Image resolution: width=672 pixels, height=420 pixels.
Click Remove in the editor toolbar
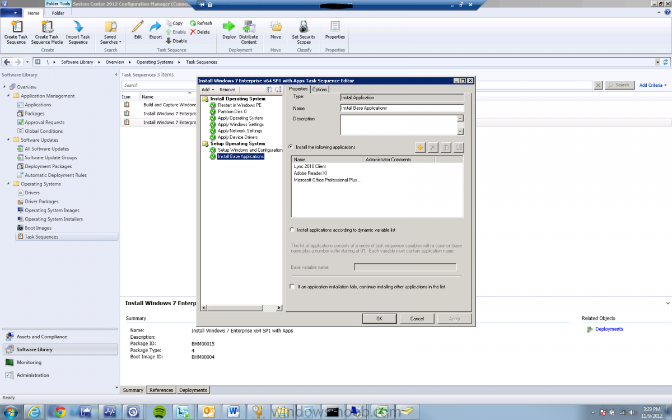pos(227,90)
